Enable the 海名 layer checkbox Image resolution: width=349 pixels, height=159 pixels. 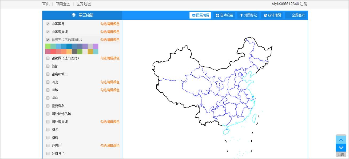click(x=48, y=98)
